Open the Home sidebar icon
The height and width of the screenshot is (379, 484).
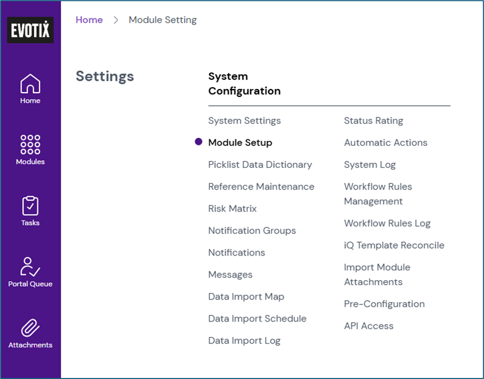30,84
